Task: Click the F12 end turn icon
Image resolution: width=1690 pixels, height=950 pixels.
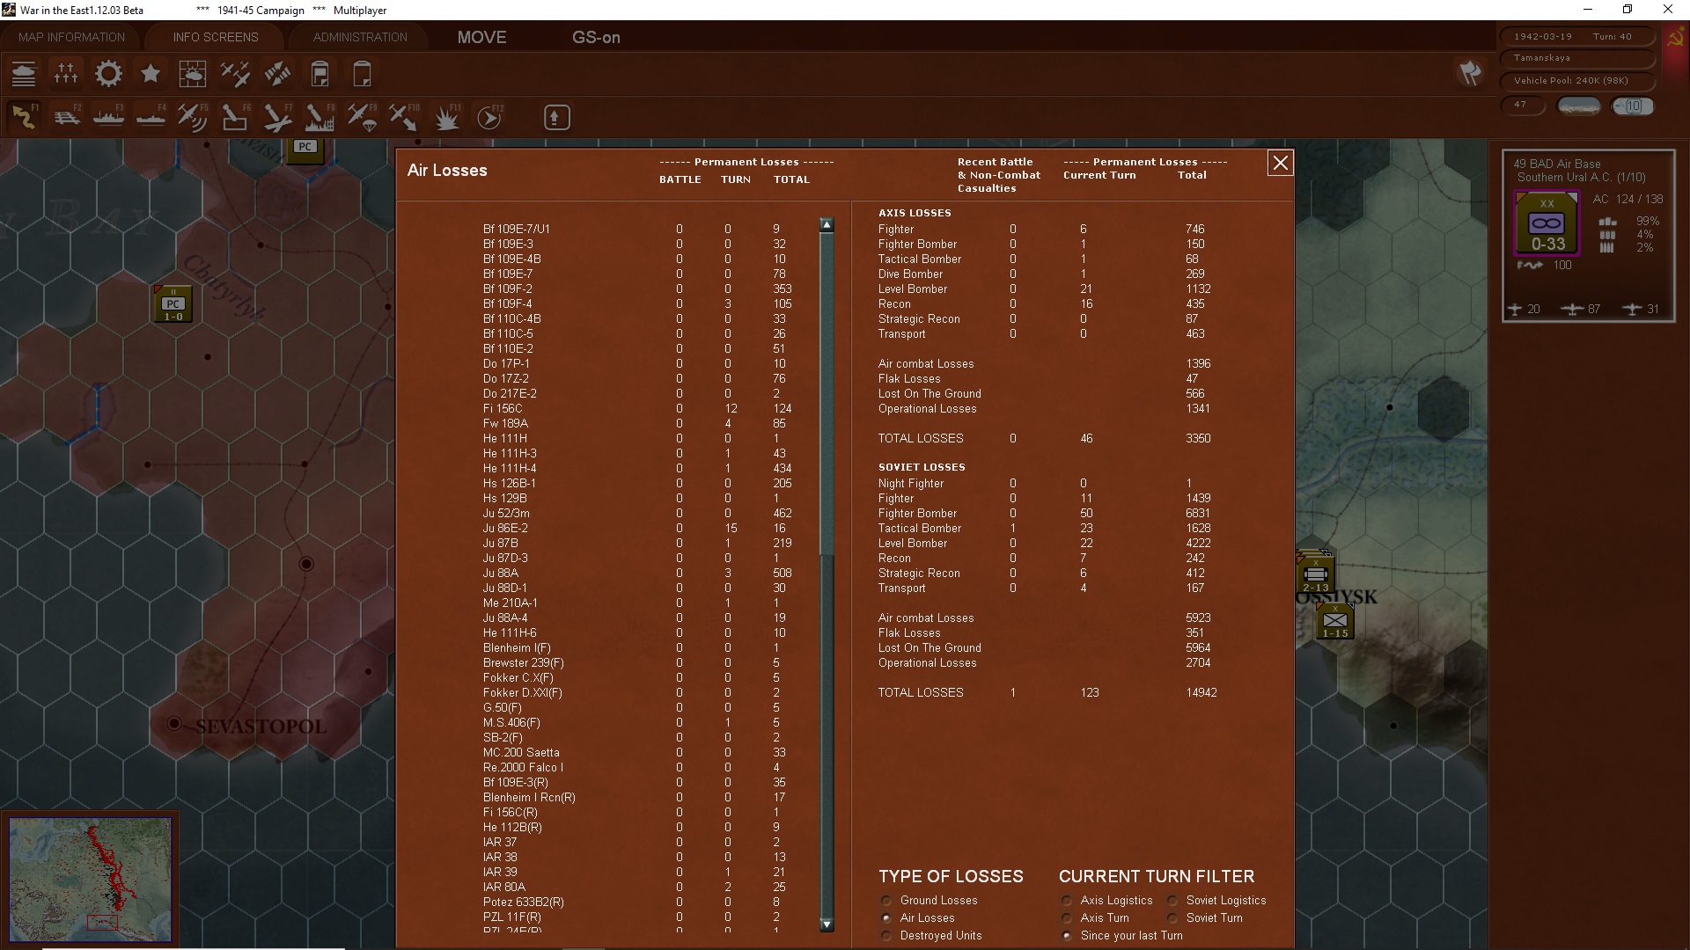Action: pos(489,117)
